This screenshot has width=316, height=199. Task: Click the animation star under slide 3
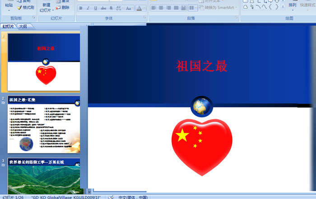3,165
